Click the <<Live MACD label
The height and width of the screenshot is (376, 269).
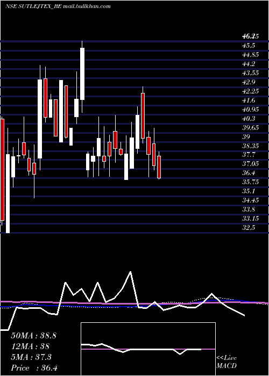click(226, 362)
